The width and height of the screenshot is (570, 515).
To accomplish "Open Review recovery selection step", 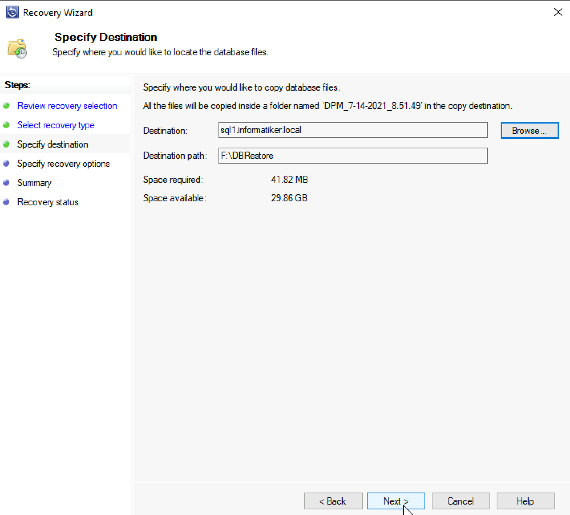I will (x=67, y=106).
